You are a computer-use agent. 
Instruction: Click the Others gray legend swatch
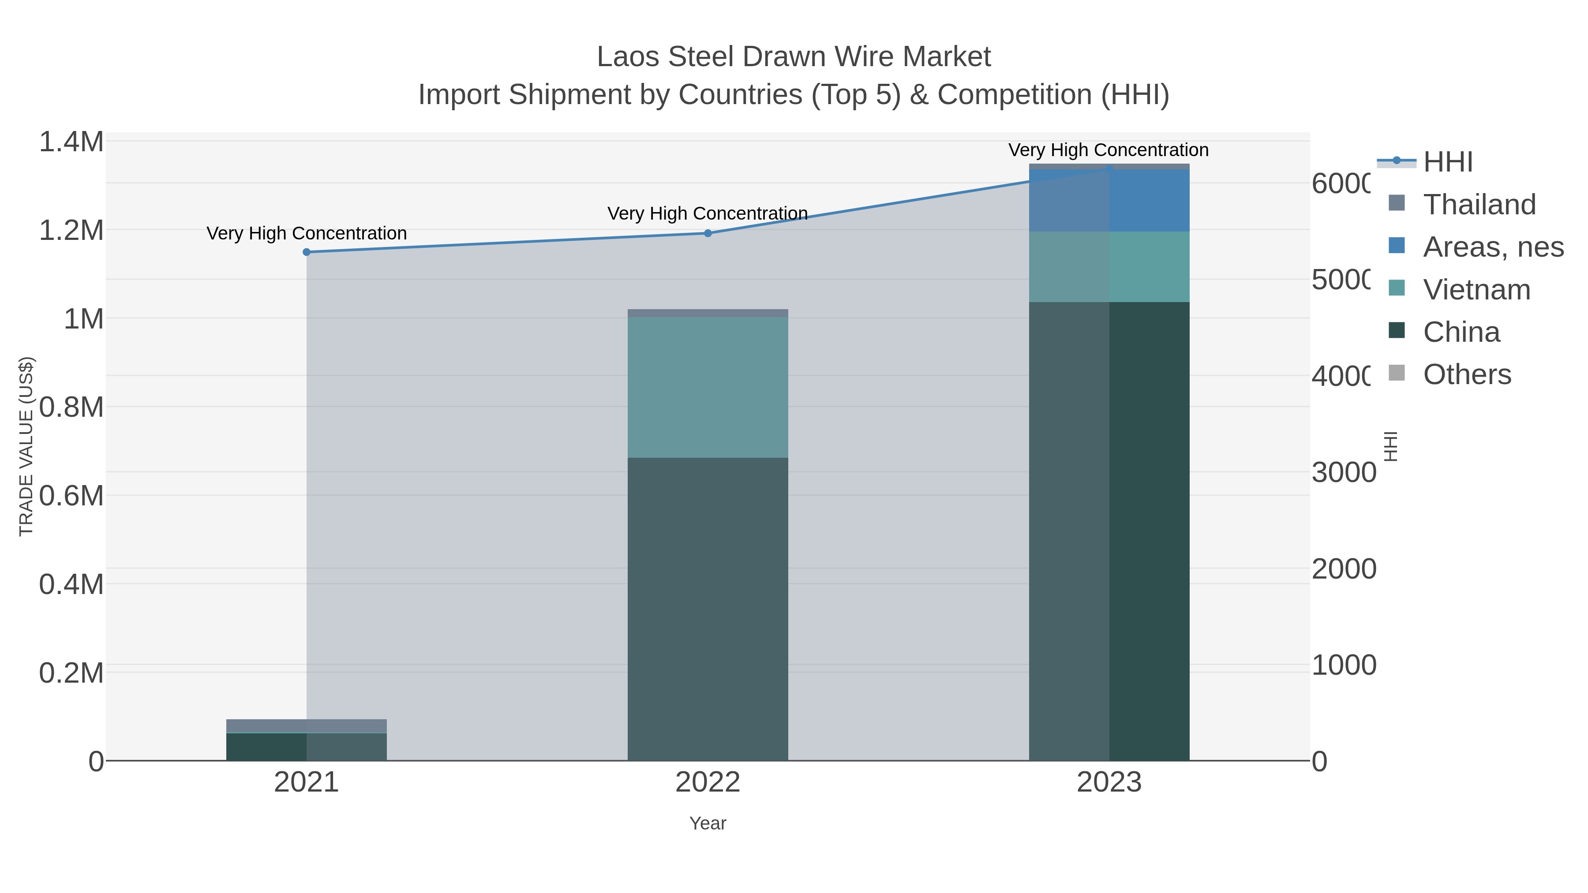(1396, 373)
